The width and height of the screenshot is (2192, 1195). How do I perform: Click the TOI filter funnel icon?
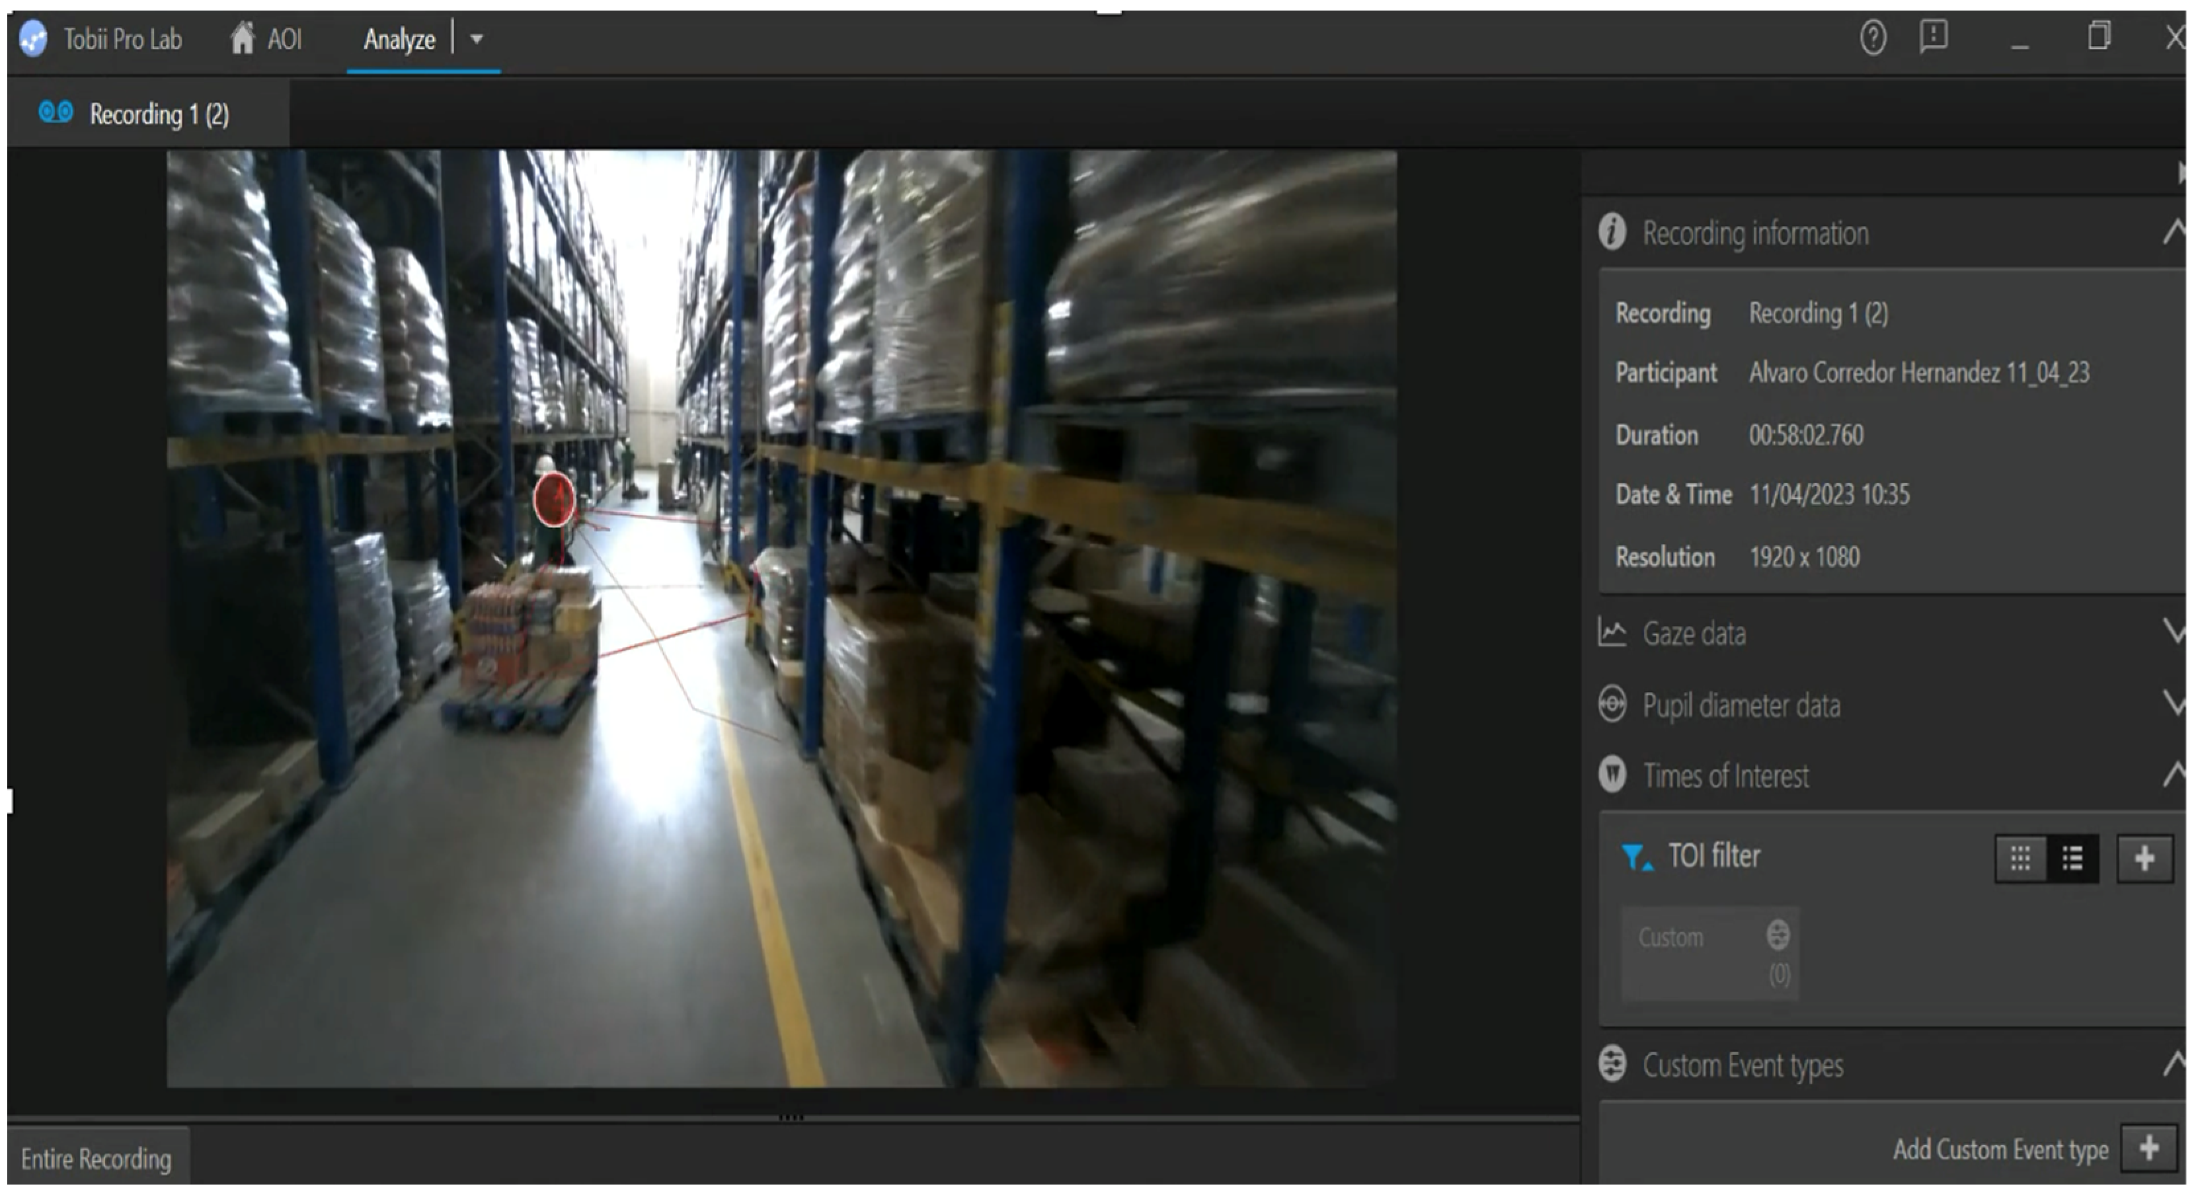[1635, 857]
